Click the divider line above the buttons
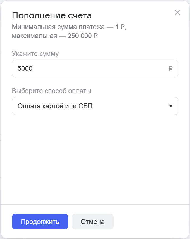Viewport: 190px width, 239px height. [95, 204]
